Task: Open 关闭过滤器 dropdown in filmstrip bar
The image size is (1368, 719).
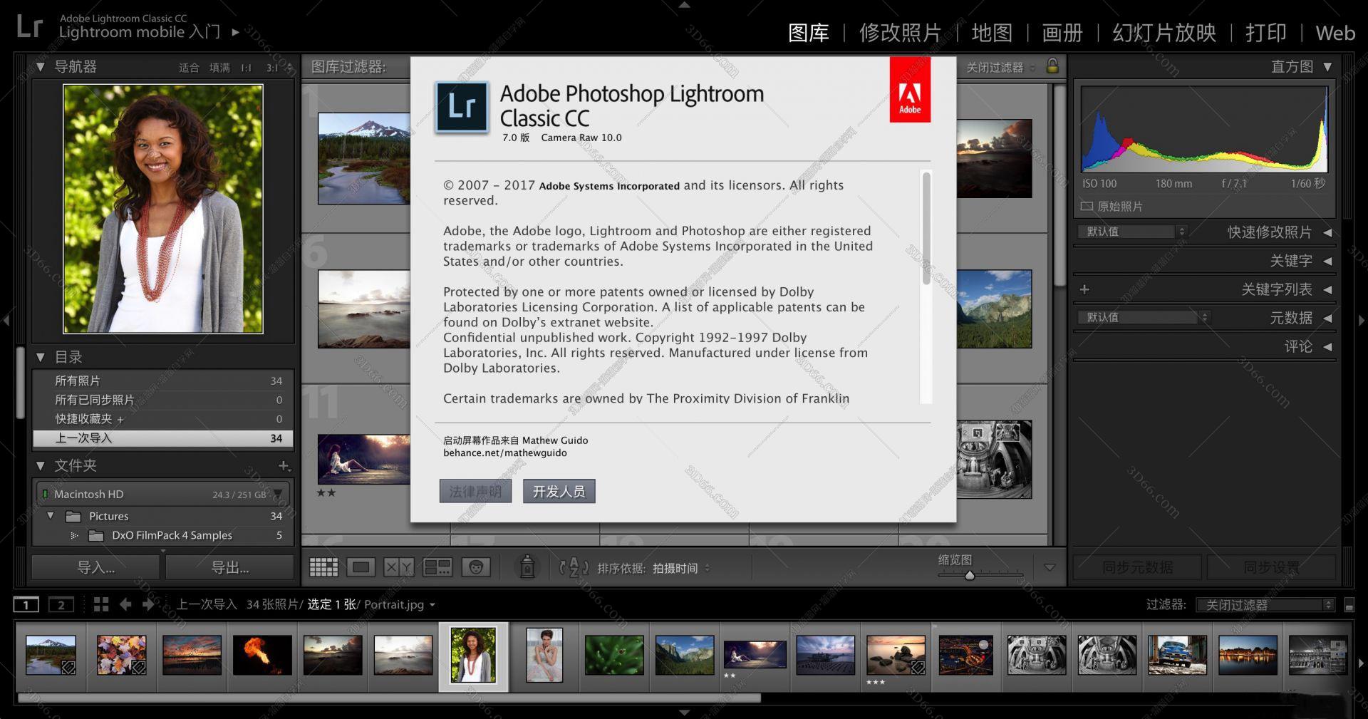Action: click(x=1265, y=605)
